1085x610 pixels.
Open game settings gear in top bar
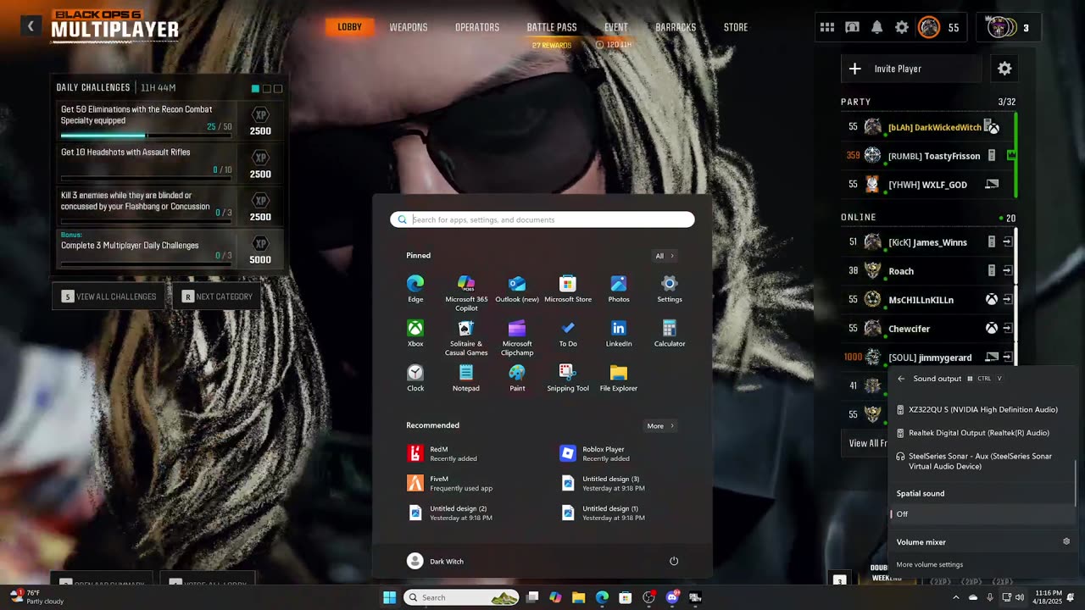[x=902, y=27]
